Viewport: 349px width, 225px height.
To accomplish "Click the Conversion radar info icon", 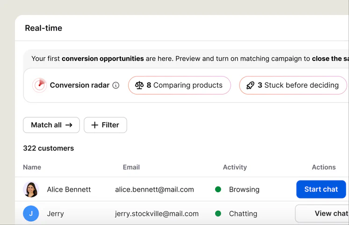I will [116, 85].
